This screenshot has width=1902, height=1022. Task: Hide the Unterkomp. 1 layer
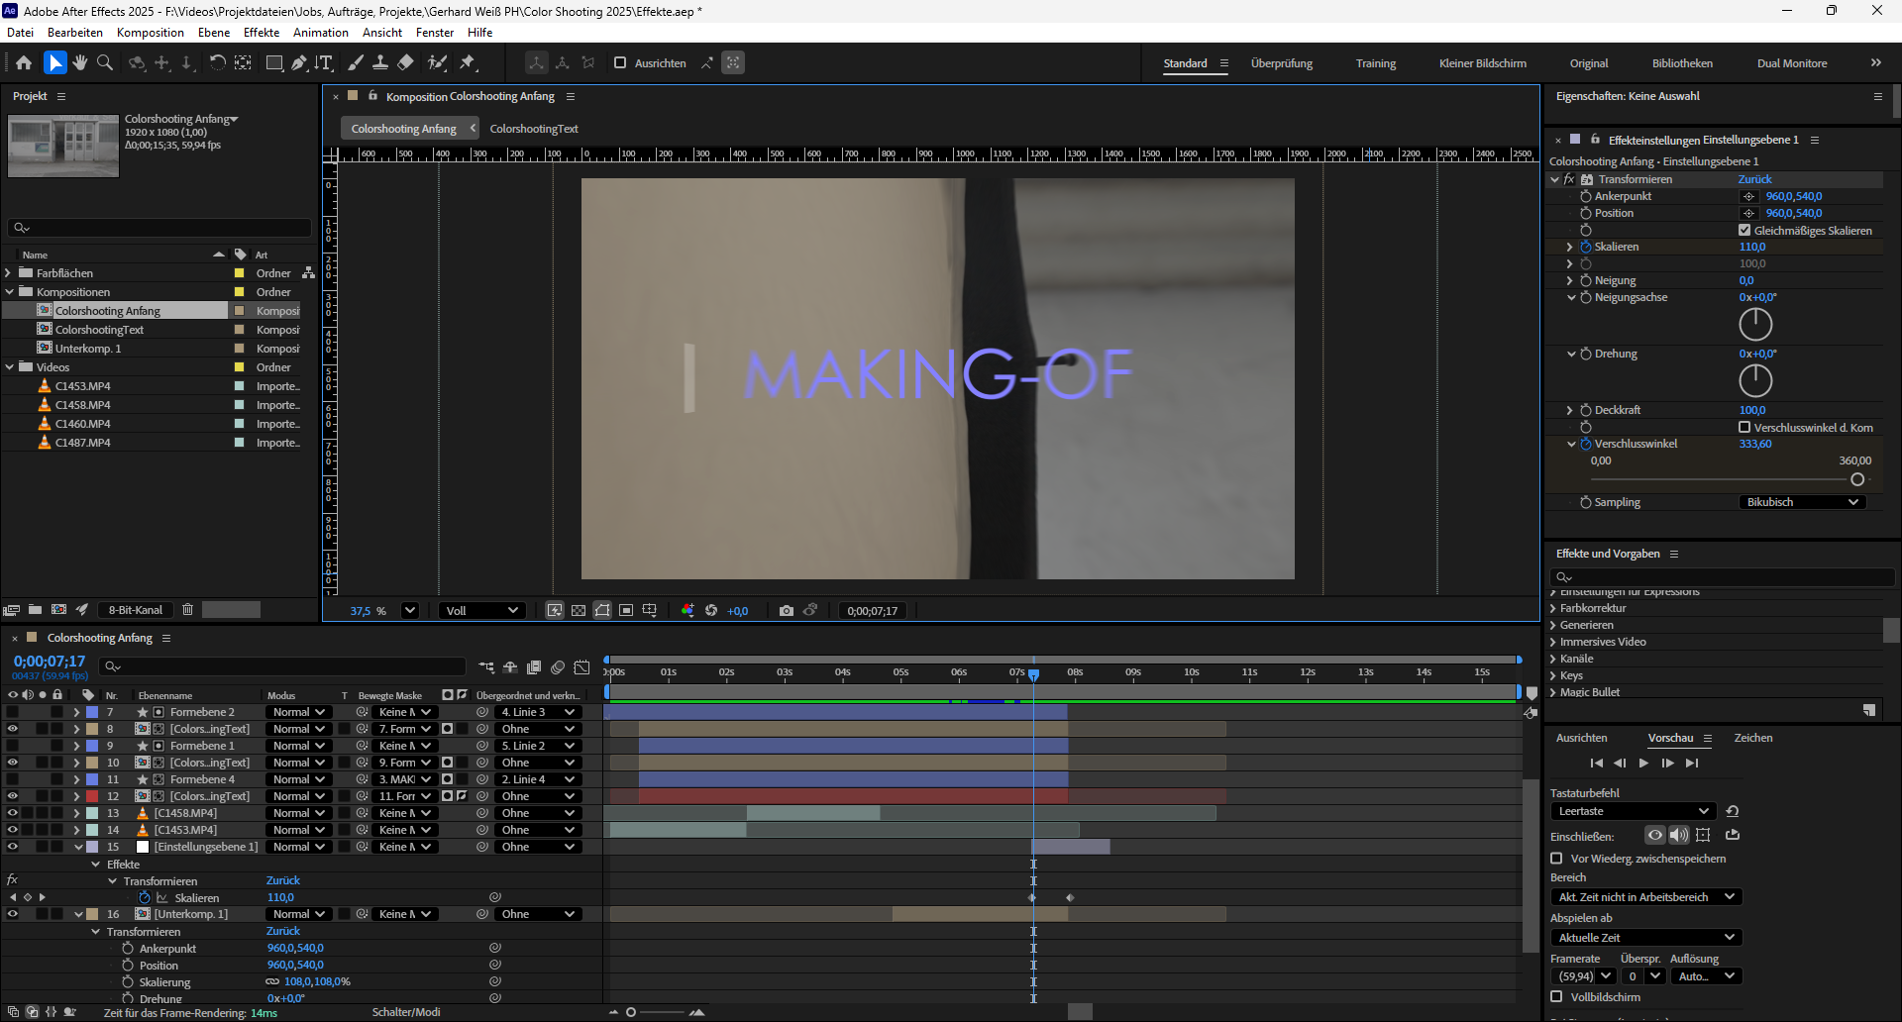[x=12, y=914]
